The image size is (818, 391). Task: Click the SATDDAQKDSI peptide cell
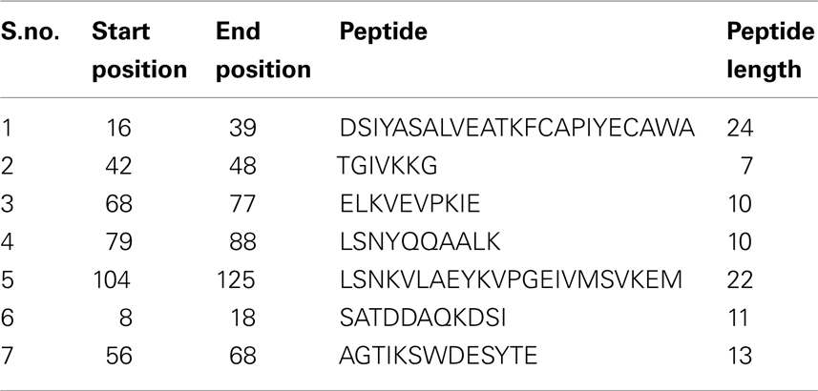[423, 318]
